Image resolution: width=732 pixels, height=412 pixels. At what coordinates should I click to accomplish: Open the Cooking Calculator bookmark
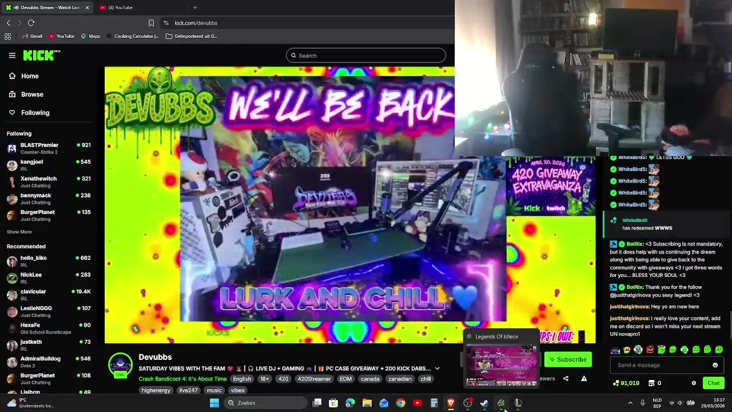tap(133, 36)
